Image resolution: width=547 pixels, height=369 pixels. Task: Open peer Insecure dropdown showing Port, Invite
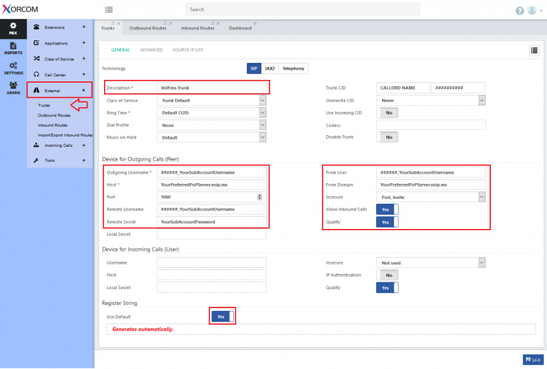[431, 197]
